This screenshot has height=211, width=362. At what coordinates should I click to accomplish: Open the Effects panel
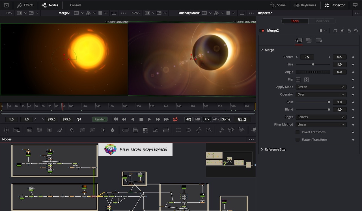point(25,5)
